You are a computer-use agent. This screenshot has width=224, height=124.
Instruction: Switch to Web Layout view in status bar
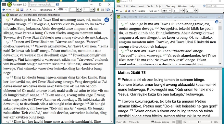[185, 122]
